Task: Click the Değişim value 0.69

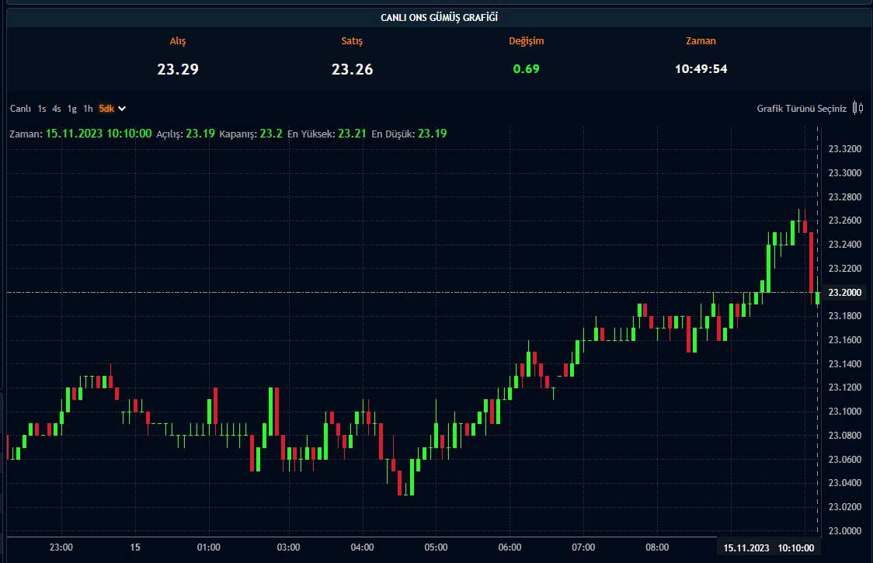Action: (x=526, y=68)
